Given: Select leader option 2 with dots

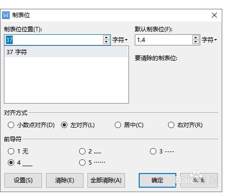Looking at the screenshot, I should coord(90,152).
